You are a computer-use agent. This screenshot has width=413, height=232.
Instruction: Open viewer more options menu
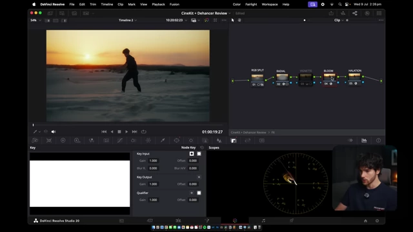pyautogui.click(x=224, y=20)
